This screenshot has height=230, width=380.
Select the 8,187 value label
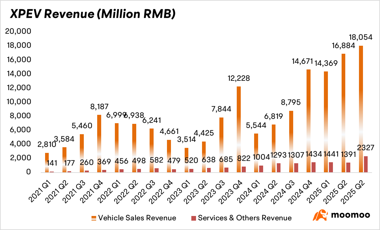[99, 106]
